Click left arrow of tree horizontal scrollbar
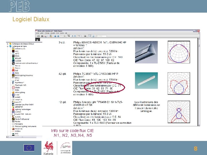The image size is (207, 155). click(x=7, y=137)
